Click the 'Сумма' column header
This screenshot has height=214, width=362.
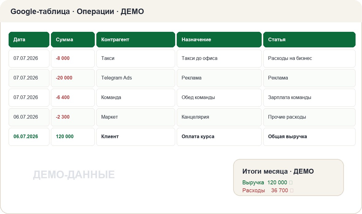tap(73, 39)
